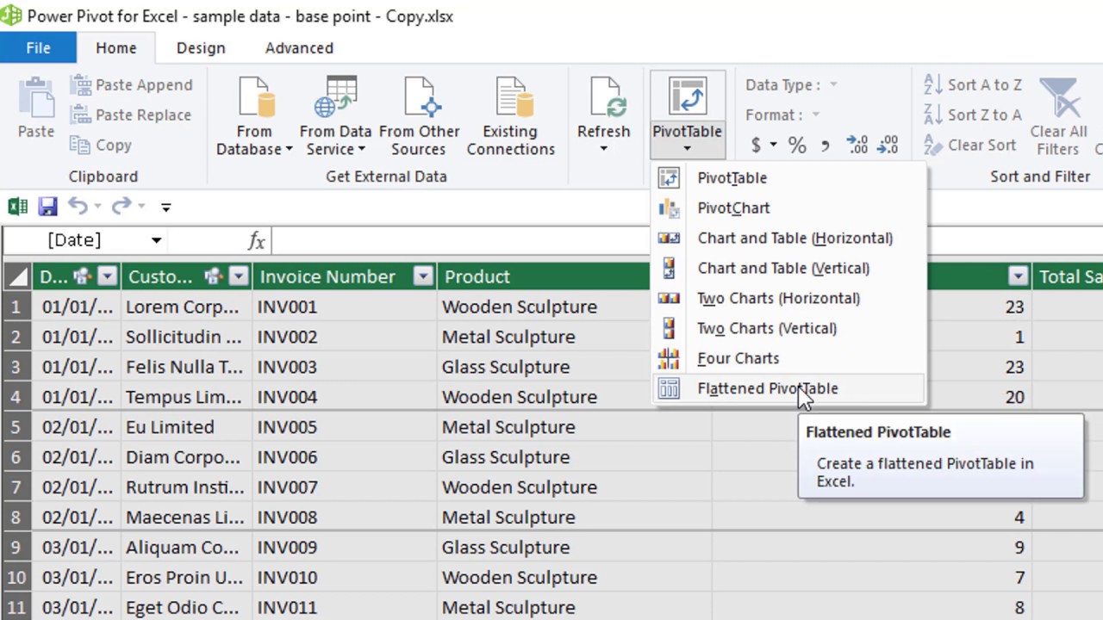This screenshot has width=1103, height=620.
Task: Select Chart and Table (Vertical)
Action: [788, 268]
